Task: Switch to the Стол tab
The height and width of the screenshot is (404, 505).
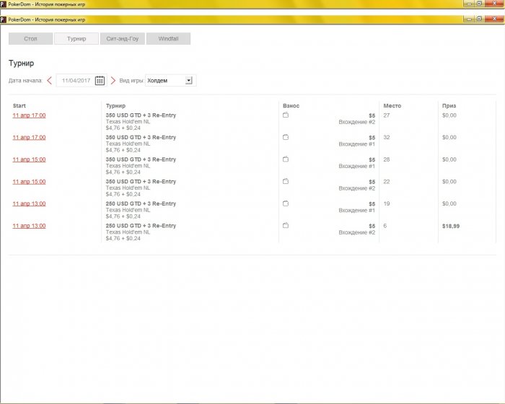Action: pyautogui.click(x=30, y=39)
